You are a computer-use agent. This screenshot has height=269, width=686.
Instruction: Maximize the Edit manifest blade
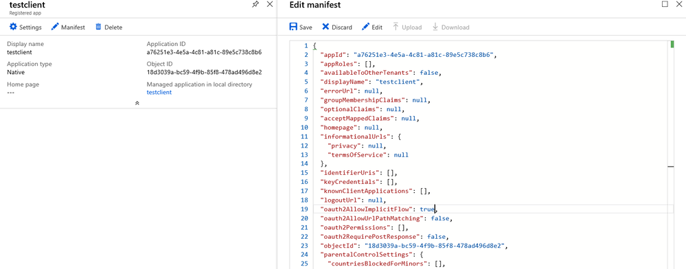[x=665, y=4]
